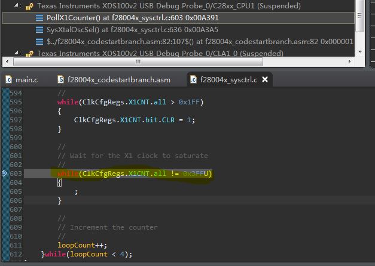
Task: Click the text 'ClkCfgRegs.X1CNT.bit.CLR = 1;'
Action: coord(135,120)
